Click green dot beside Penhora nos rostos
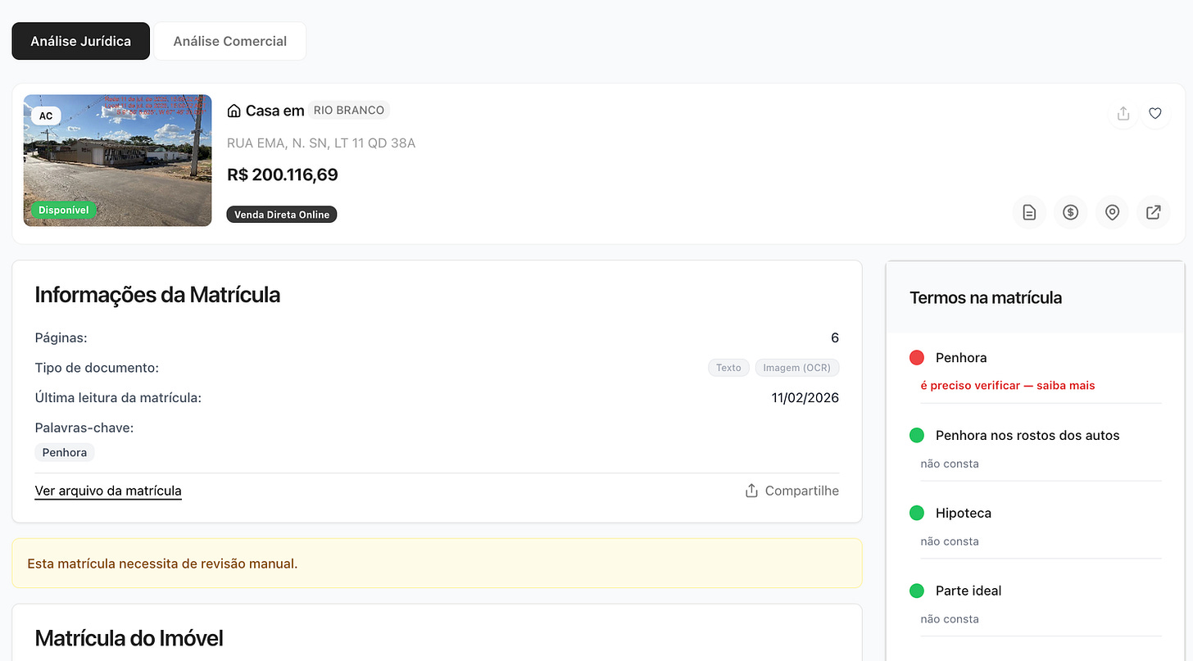The image size is (1193, 661). [x=917, y=436]
